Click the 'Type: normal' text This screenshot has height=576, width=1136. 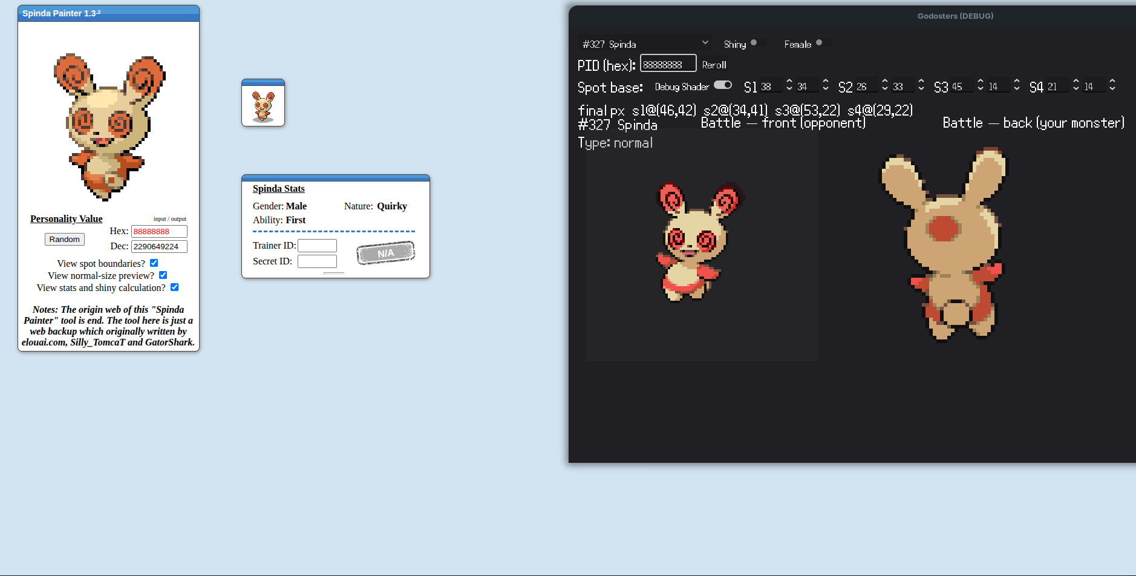pos(615,143)
